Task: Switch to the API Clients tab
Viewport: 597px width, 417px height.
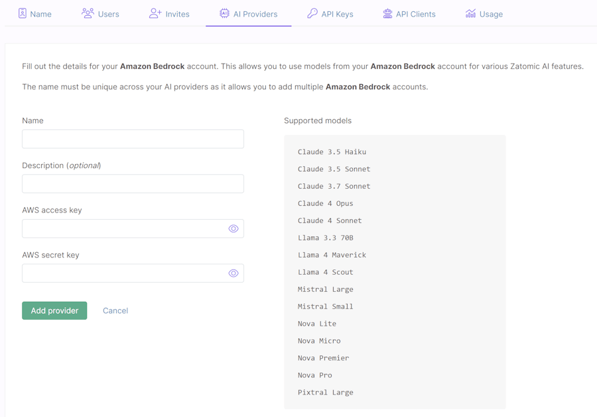Action: click(x=409, y=14)
